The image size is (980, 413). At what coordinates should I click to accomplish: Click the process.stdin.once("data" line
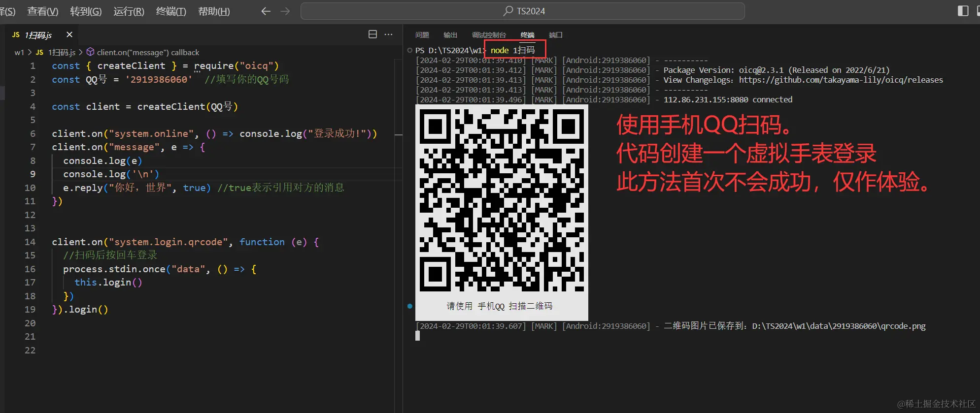[160, 269]
